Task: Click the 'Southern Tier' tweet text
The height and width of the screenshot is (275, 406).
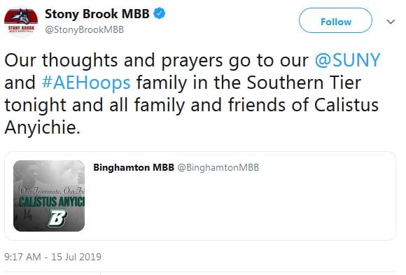Action: click(304, 83)
